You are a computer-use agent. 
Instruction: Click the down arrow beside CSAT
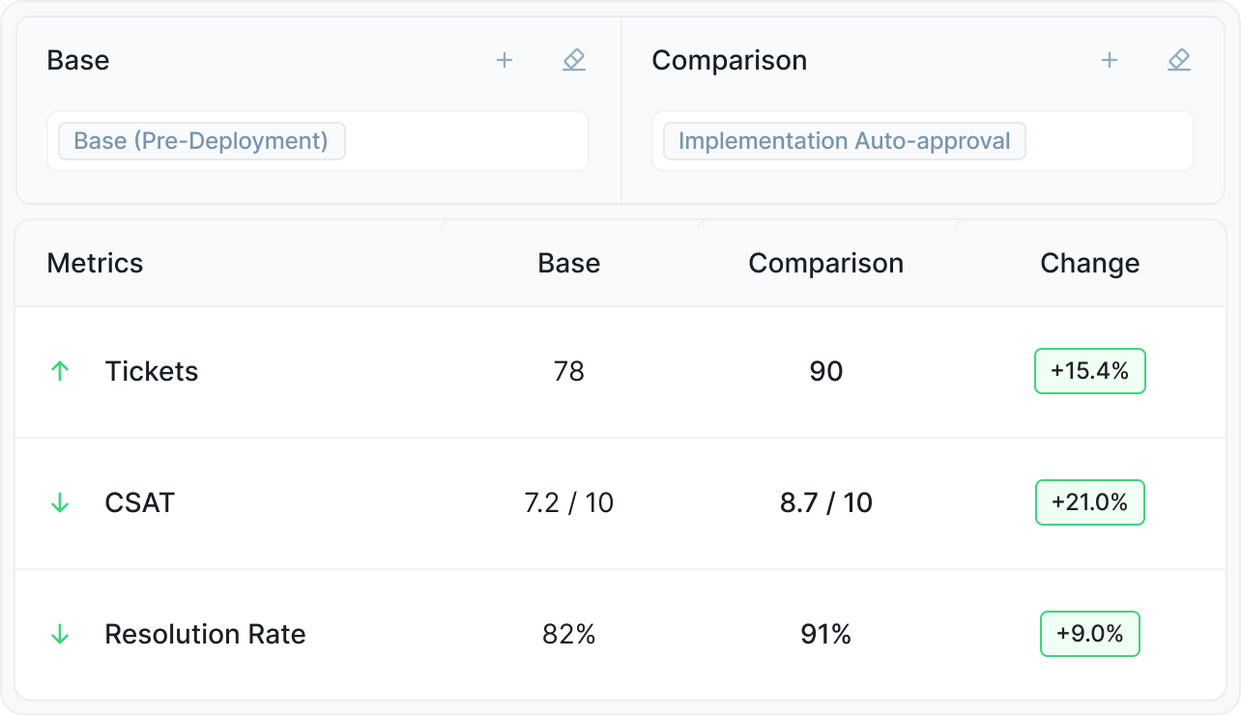[x=60, y=502]
